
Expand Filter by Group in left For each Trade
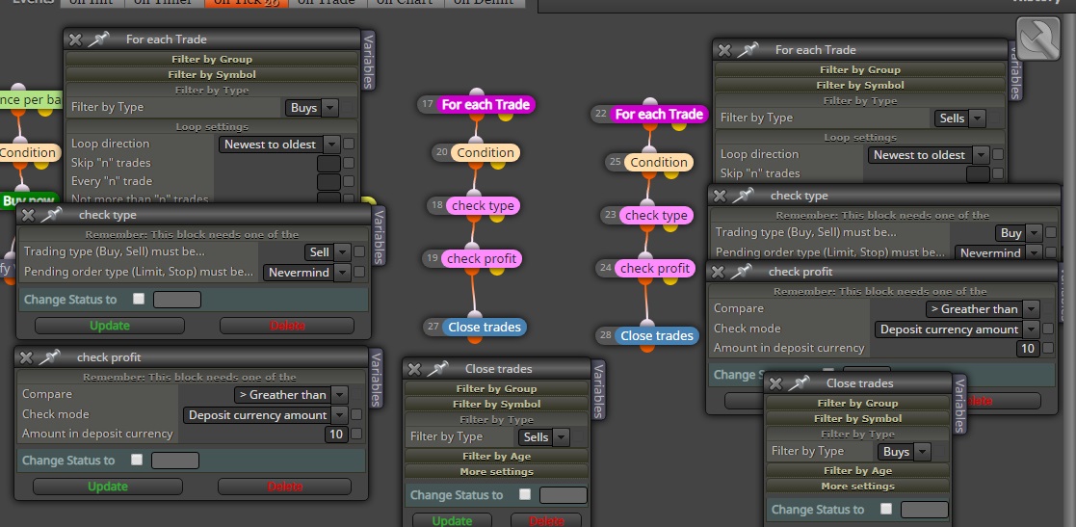point(212,59)
